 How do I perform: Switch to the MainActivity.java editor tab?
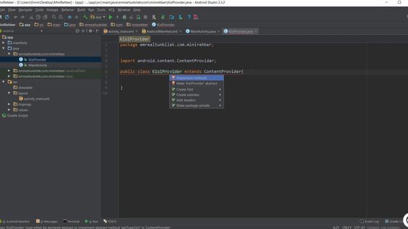coord(203,31)
